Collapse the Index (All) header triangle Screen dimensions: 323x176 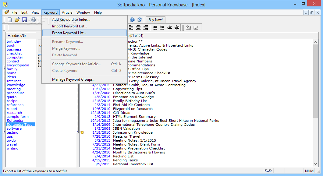click(9, 36)
